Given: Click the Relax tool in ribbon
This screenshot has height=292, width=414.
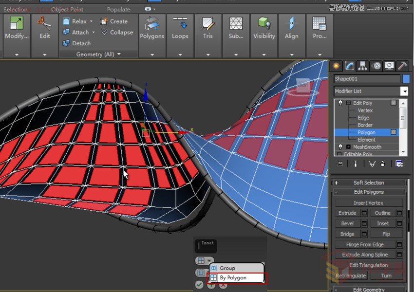Looking at the screenshot, I should tap(75, 21).
